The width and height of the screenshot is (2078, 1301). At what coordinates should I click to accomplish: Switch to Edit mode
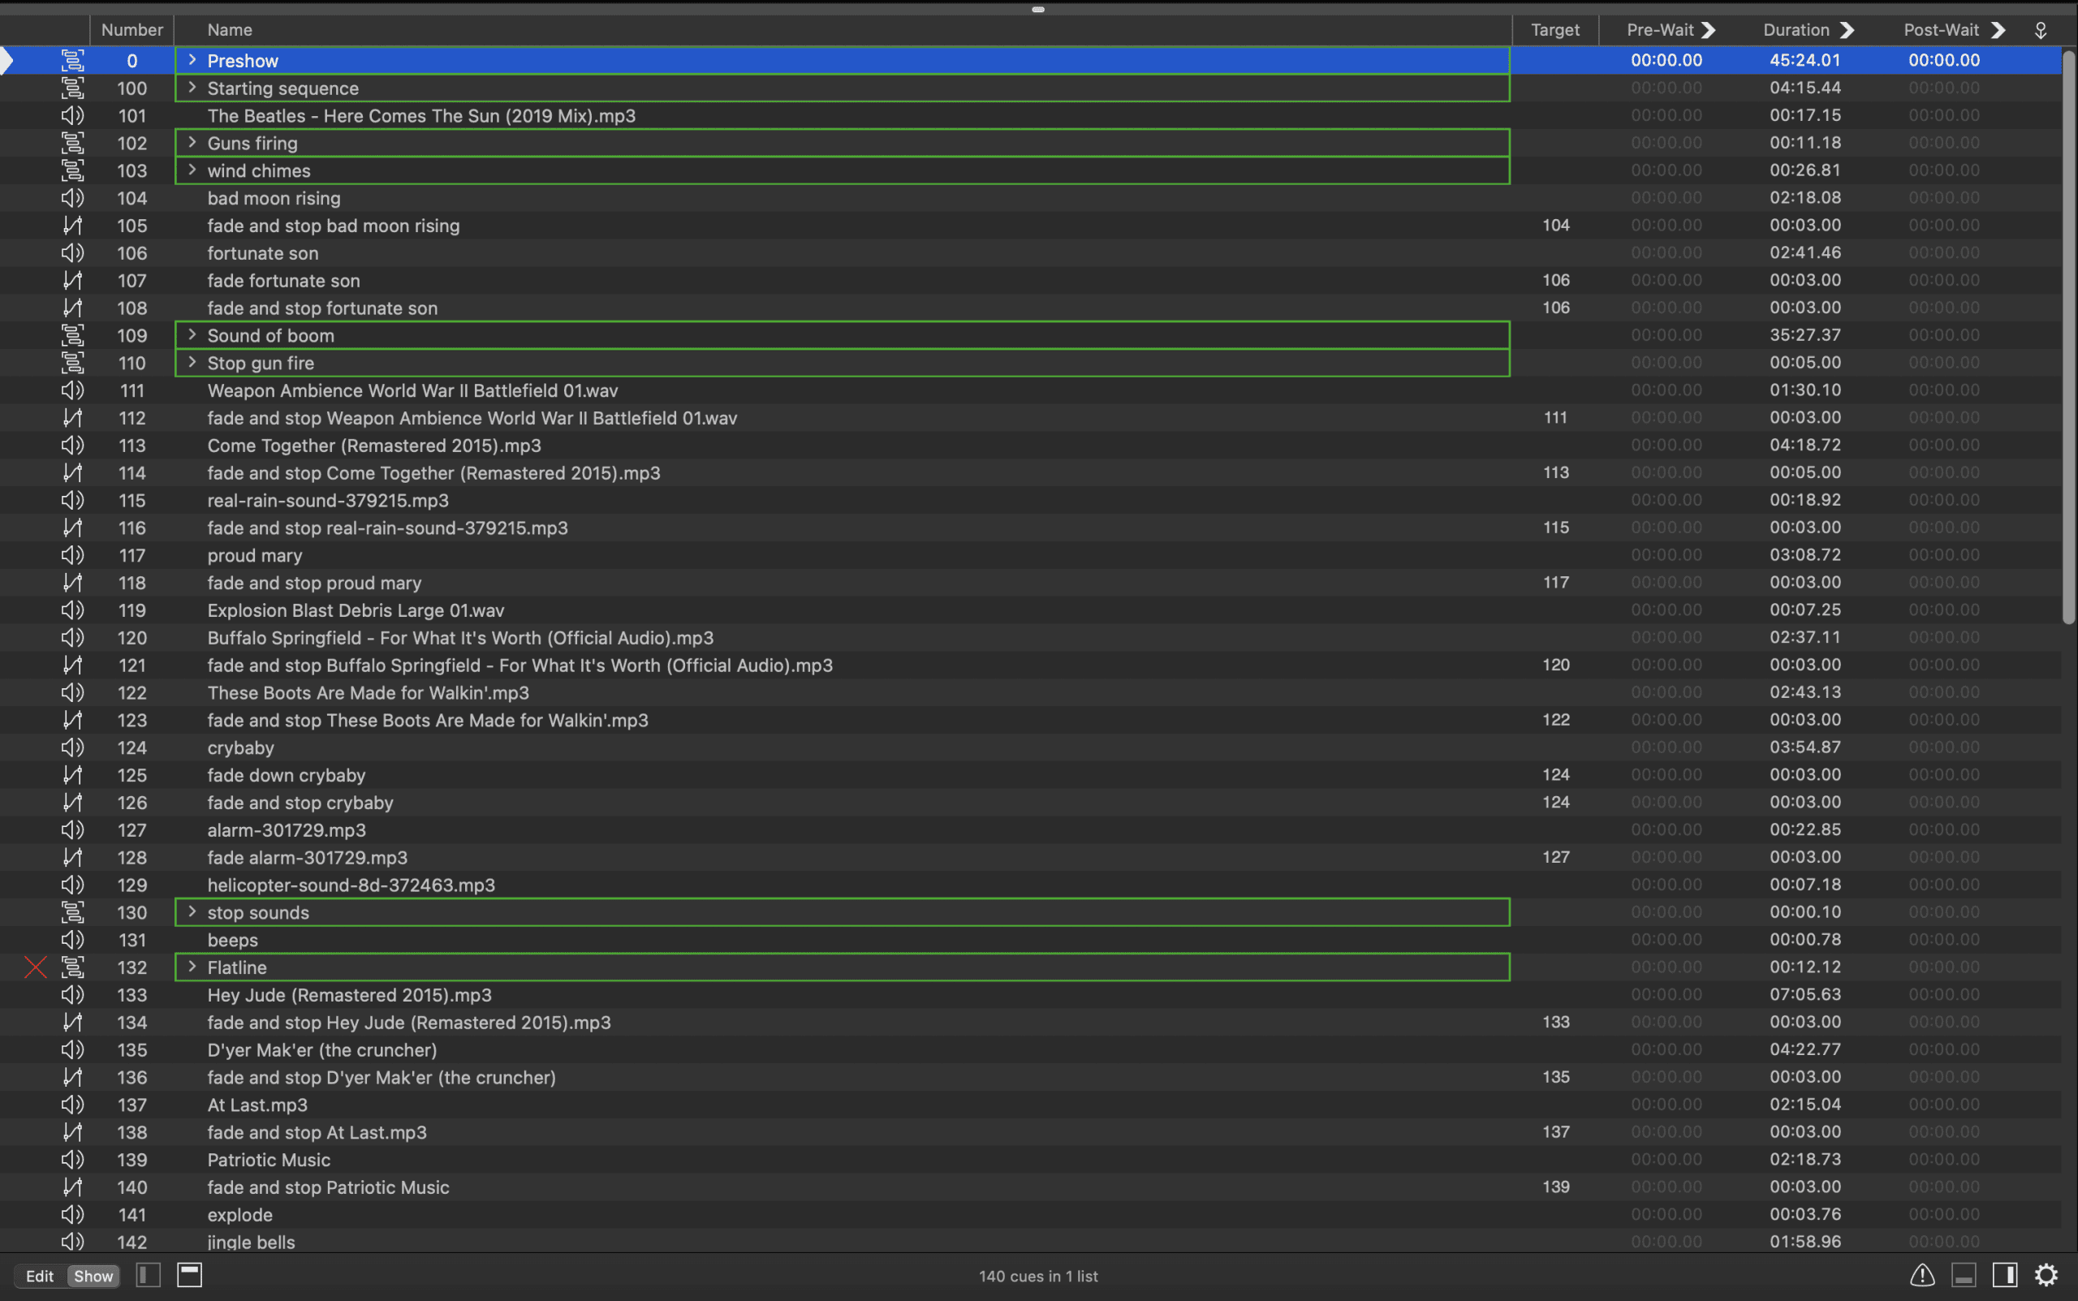pyautogui.click(x=40, y=1276)
